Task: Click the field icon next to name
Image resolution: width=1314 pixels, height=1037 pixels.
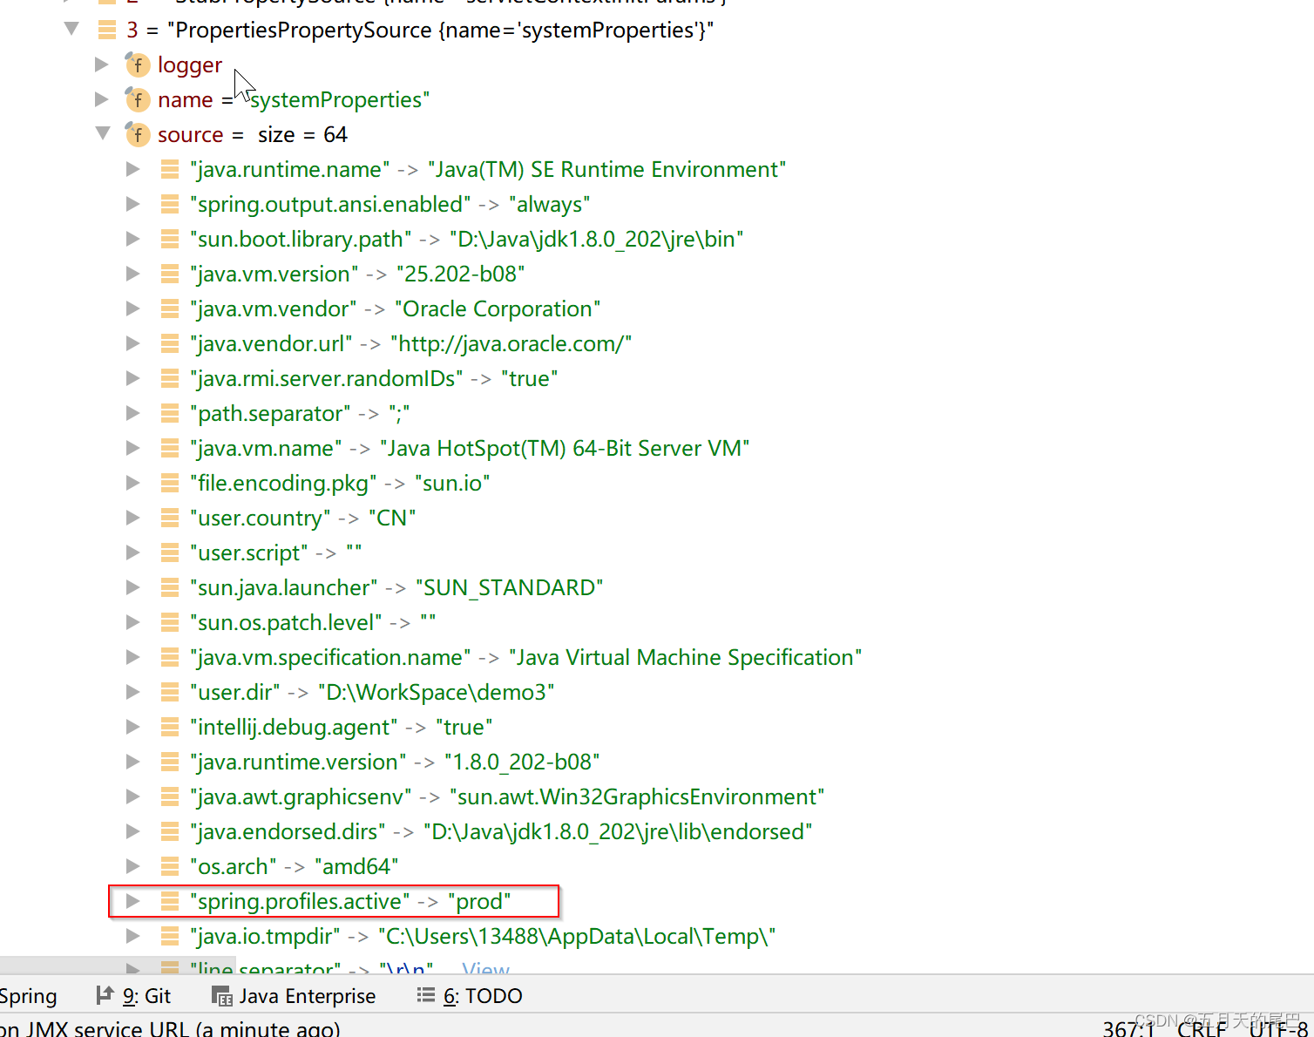Action: coord(137,99)
